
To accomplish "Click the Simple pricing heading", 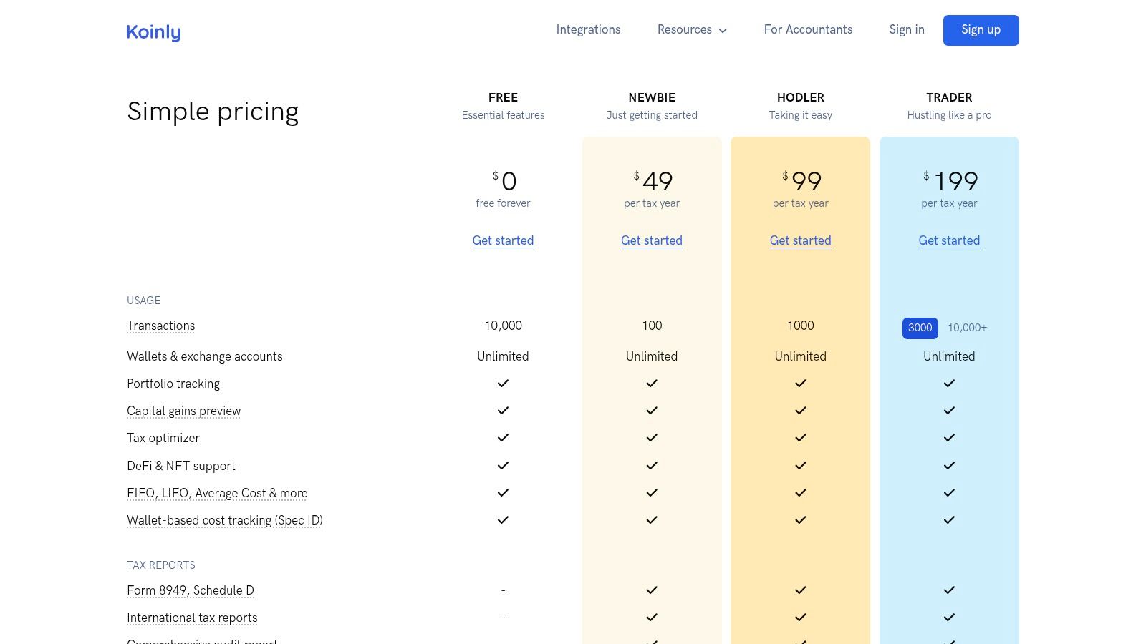I will [213, 112].
